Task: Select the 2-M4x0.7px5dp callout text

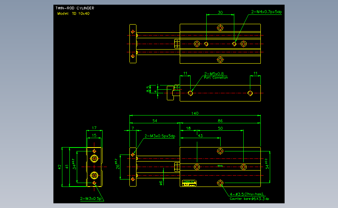Action: tap(266, 12)
